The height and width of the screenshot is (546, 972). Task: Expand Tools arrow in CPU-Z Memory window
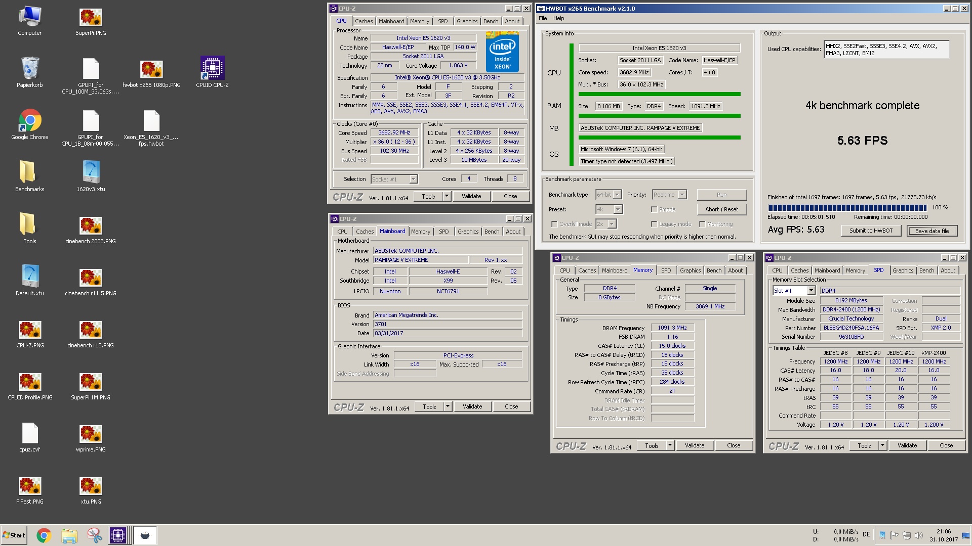670,445
